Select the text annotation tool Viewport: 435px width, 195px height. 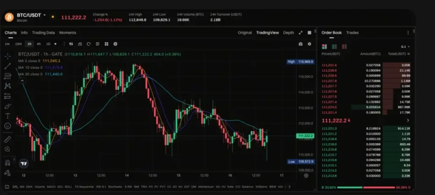pyautogui.click(x=8, y=116)
